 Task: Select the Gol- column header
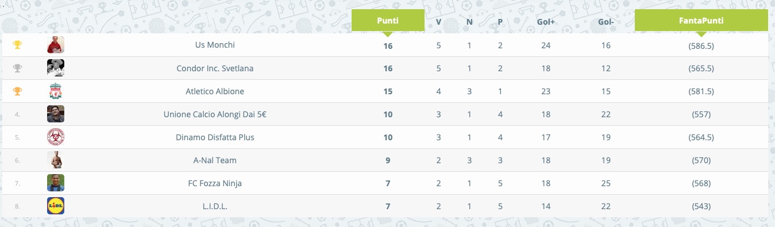606,21
